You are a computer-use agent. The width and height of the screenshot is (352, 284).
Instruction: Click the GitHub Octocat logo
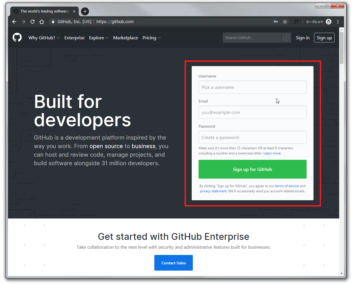tap(17, 38)
